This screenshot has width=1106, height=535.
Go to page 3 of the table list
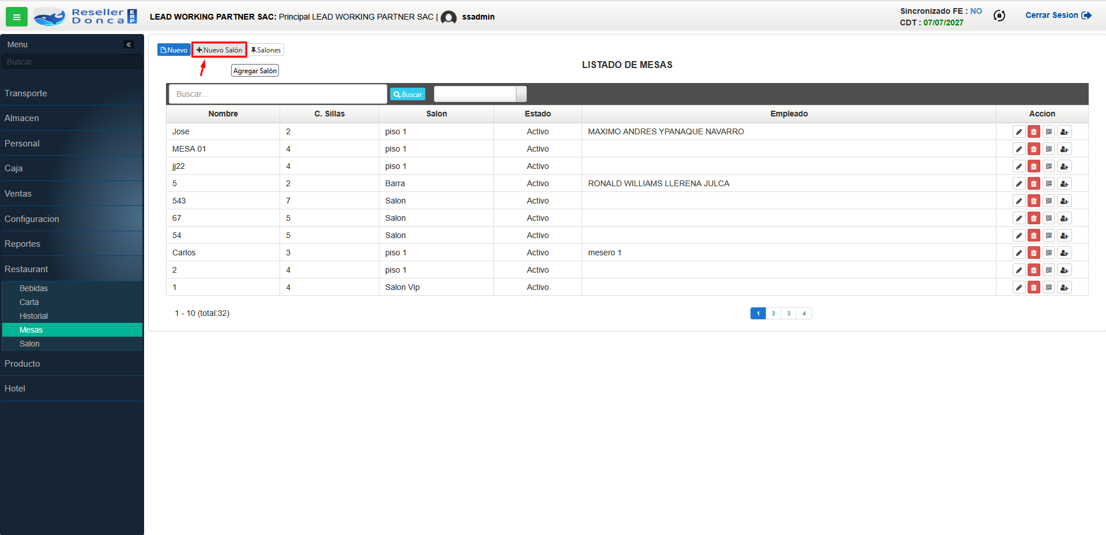click(x=788, y=314)
